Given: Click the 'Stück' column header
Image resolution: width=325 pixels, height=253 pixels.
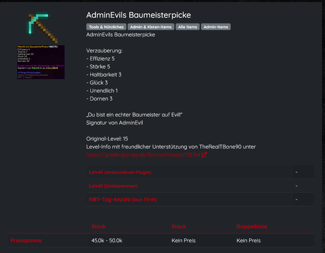Looking at the screenshot, I should (x=99, y=226).
